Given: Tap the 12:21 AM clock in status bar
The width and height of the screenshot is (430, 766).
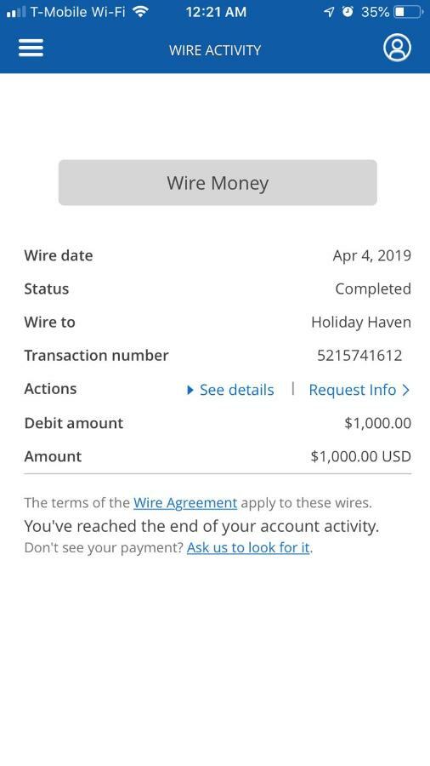Looking at the screenshot, I should 216,12.
